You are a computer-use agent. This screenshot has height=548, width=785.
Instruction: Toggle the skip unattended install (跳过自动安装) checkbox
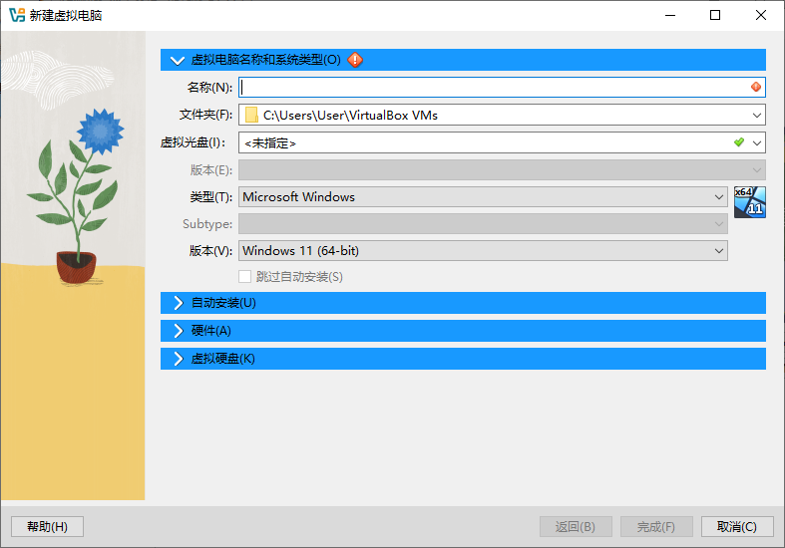(x=244, y=277)
